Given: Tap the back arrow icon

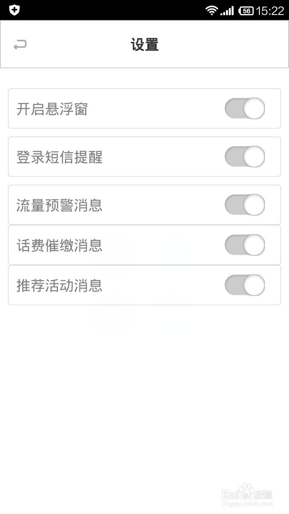Looking at the screenshot, I should click(x=20, y=45).
